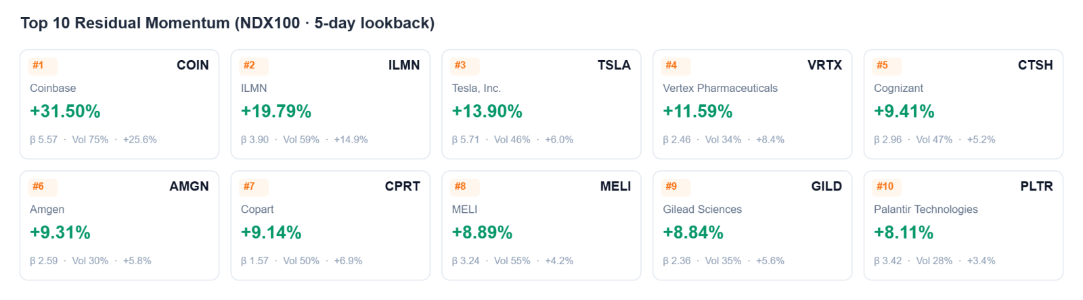Select the Amgen Vol 30% statistic

click(x=90, y=261)
